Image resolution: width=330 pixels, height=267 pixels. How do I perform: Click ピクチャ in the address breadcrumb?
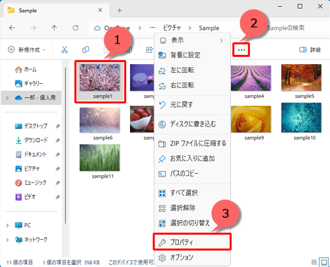172,28
